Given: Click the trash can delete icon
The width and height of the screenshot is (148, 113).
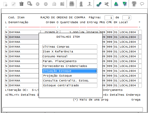Looking at the screenshot, I should click(x=21, y=4).
